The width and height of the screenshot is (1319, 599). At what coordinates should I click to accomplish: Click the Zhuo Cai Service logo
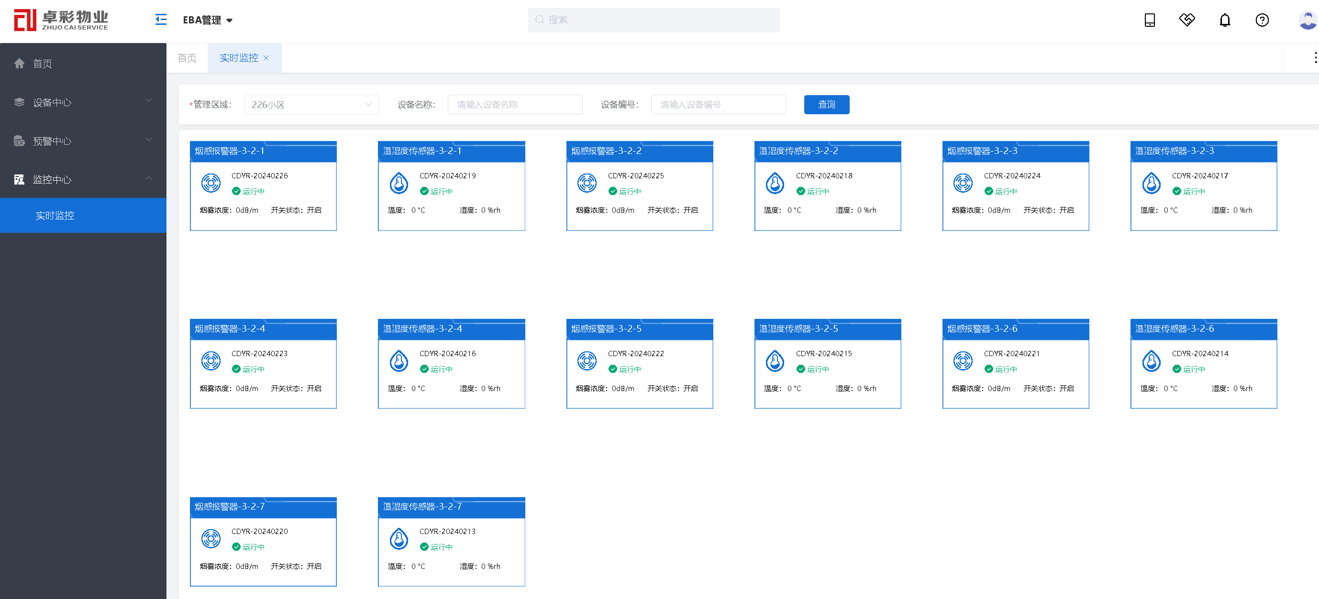[61, 20]
